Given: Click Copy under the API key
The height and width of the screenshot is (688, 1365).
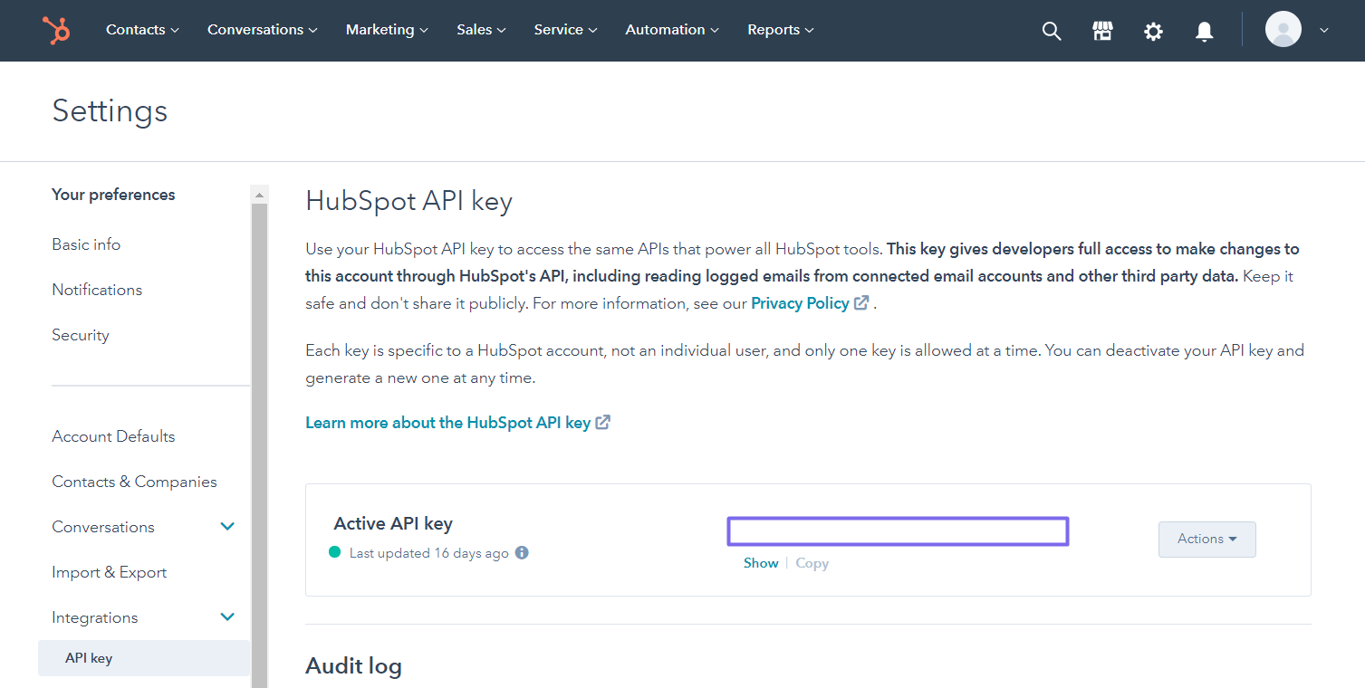Looking at the screenshot, I should pos(812,563).
